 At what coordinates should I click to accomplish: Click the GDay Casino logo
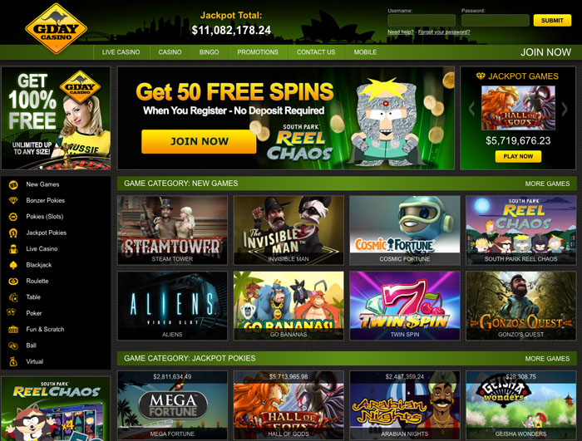57,29
